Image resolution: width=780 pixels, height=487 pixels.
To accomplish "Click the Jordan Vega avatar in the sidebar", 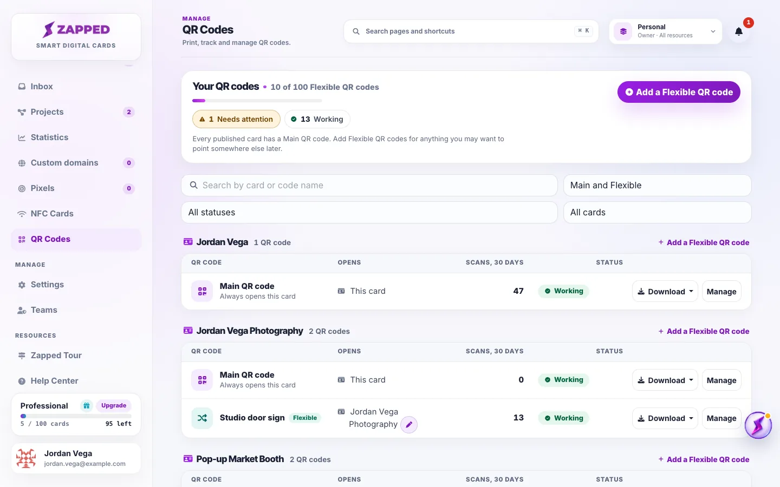I will pyautogui.click(x=26, y=458).
